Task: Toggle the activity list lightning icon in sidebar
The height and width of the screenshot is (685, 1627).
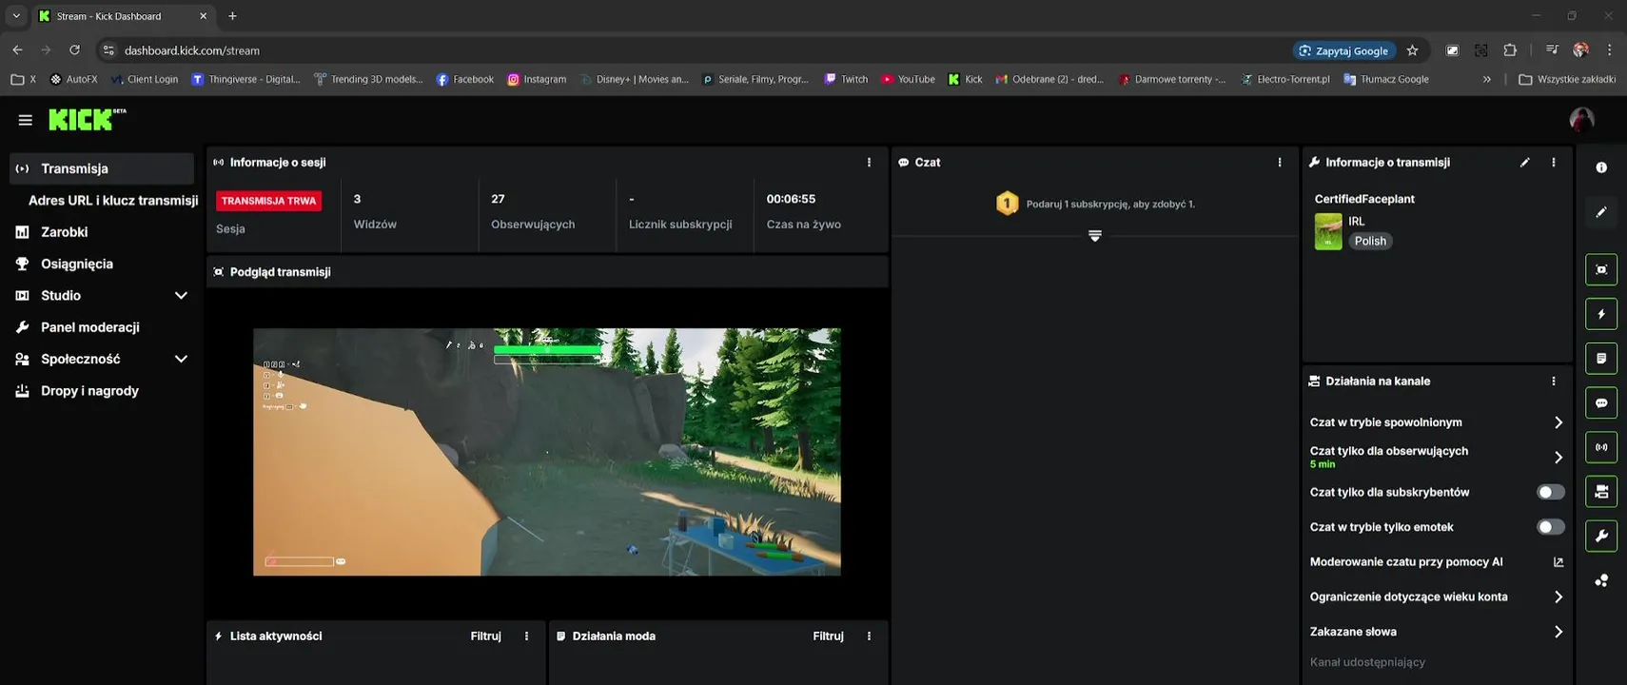Action: (x=1601, y=314)
